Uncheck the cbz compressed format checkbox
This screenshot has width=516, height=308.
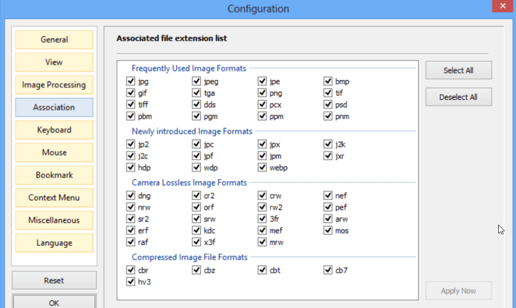pos(196,270)
